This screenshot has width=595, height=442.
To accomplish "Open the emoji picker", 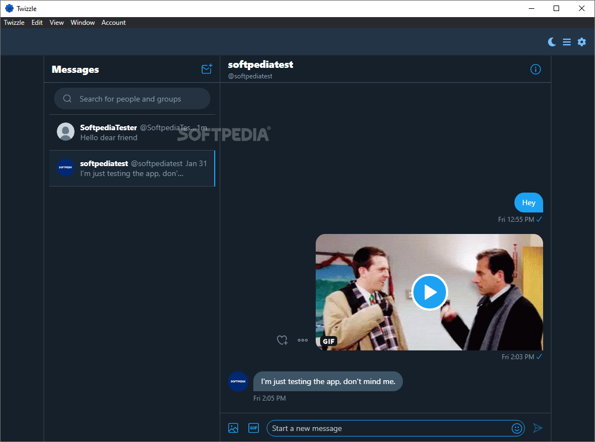I will click(x=517, y=428).
